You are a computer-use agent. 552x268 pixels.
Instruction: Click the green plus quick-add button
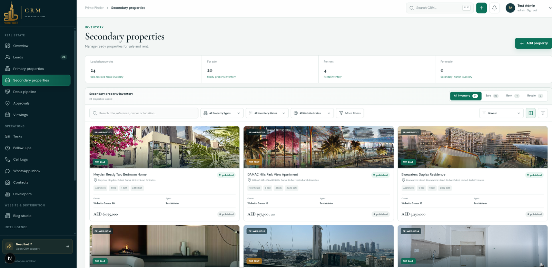coord(482,8)
